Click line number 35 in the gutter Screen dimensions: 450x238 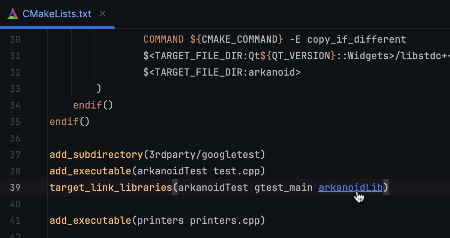(x=15, y=122)
